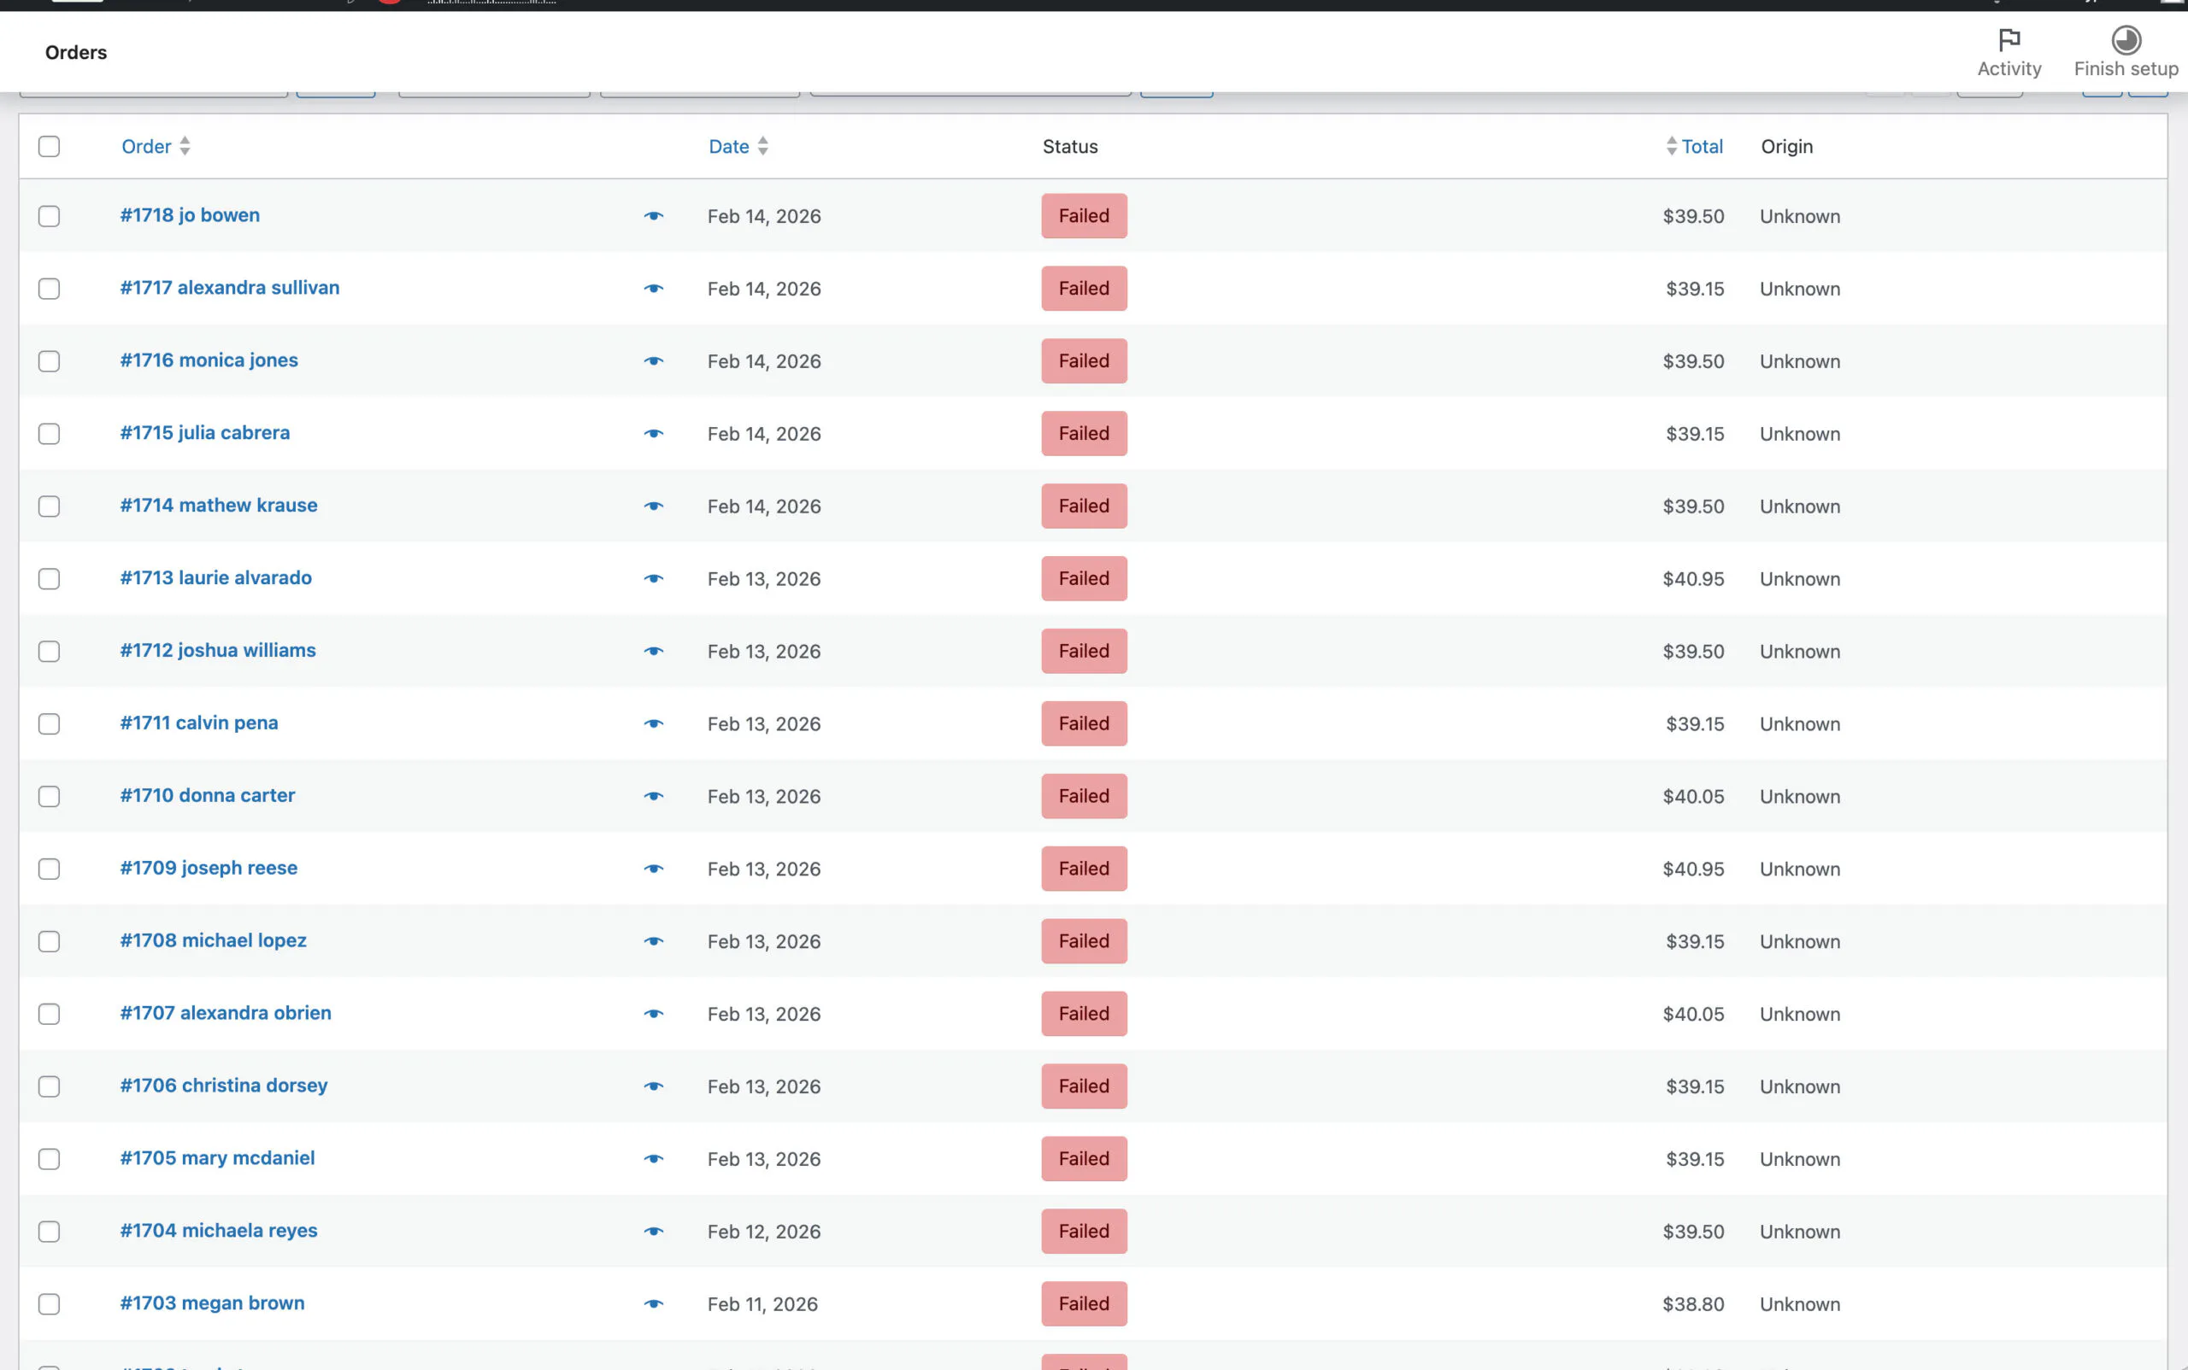Image resolution: width=2188 pixels, height=1370 pixels.
Task: Preview order #1711 calvin pena eye icon
Action: 653,724
